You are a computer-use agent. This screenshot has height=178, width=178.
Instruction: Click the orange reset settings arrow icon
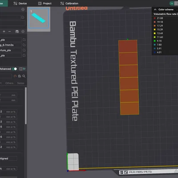(15, 76)
